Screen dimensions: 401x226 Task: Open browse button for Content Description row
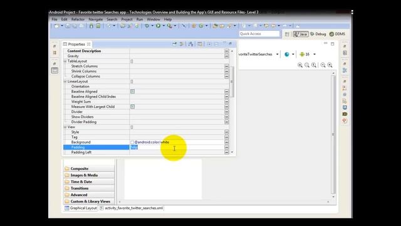227,51
